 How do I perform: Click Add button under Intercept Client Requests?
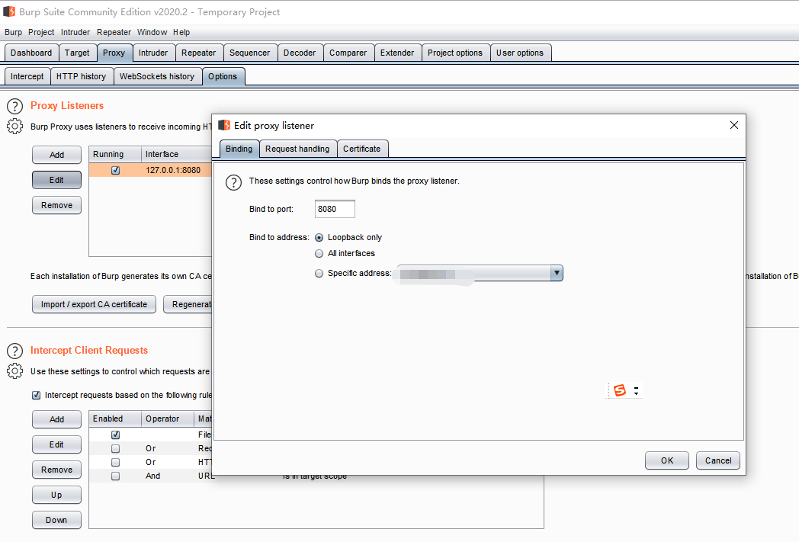[56, 419]
